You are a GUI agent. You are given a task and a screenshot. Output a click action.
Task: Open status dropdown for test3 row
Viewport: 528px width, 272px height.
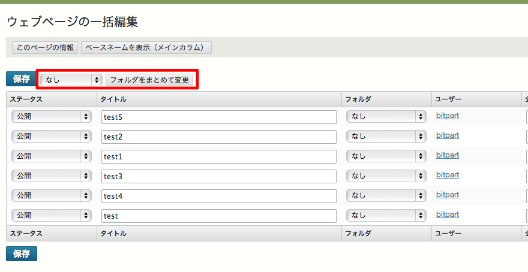[52, 176]
